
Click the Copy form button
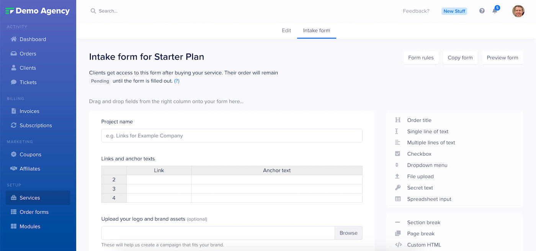point(460,57)
